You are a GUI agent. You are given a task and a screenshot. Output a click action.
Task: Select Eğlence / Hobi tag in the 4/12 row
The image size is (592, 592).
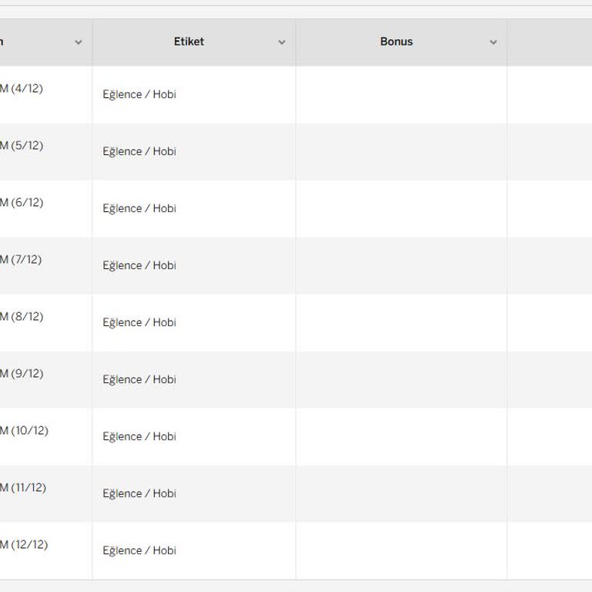[140, 95]
